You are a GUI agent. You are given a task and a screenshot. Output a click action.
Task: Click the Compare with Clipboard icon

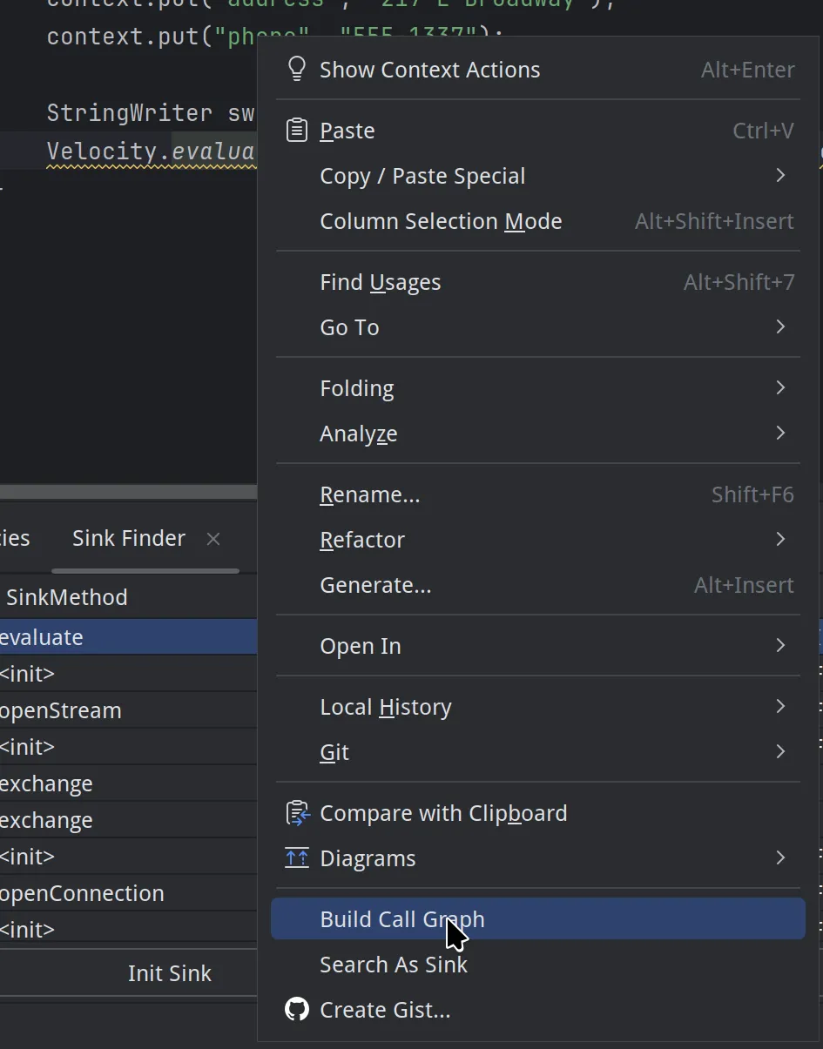297,813
